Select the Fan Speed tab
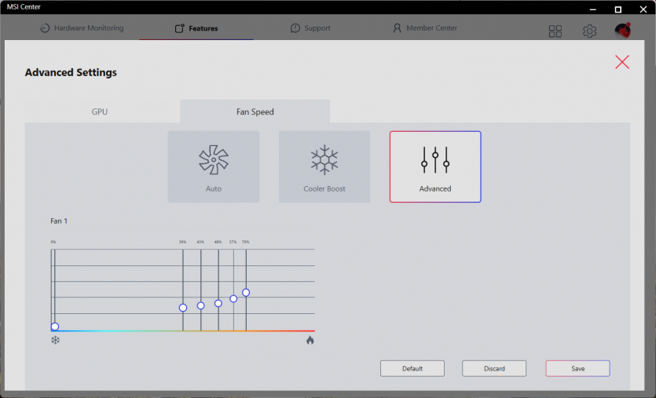The width and height of the screenshot is (656, 398). [255, 111]
